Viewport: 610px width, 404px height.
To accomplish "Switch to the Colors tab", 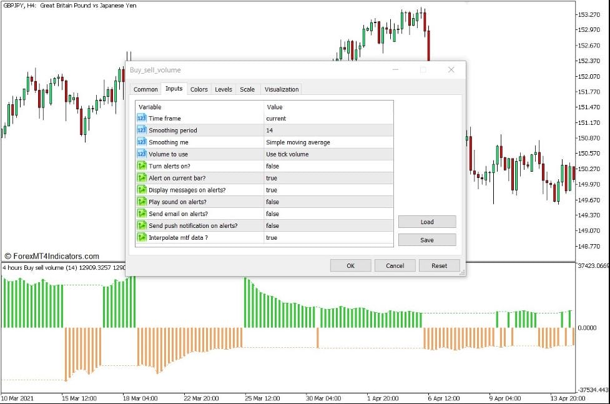I will click(199, 89).
